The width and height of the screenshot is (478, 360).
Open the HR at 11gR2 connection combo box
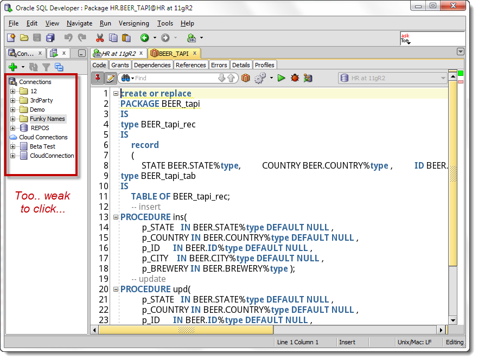point(393,78)
